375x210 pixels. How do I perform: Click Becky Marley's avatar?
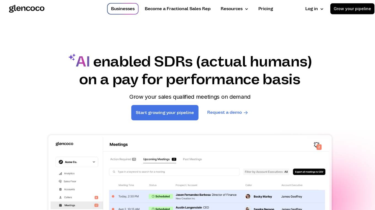point(248,196)
